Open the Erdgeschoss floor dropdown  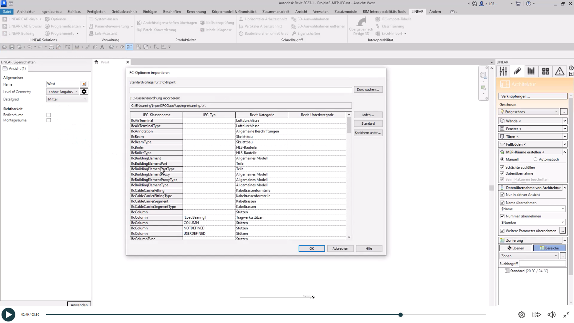click(529, 112)
